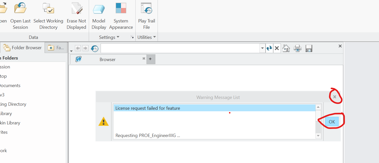Print the browser page
This screenshot has height=163, width=379.
(x=298, y=48)
